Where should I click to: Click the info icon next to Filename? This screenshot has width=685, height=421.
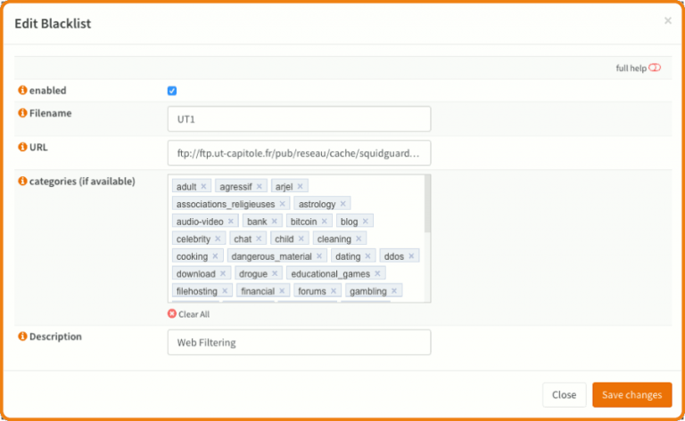click(x=23, y=113)
